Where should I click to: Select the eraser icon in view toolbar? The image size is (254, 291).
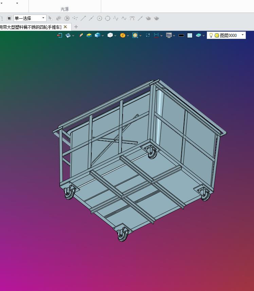tap(81, 35)
